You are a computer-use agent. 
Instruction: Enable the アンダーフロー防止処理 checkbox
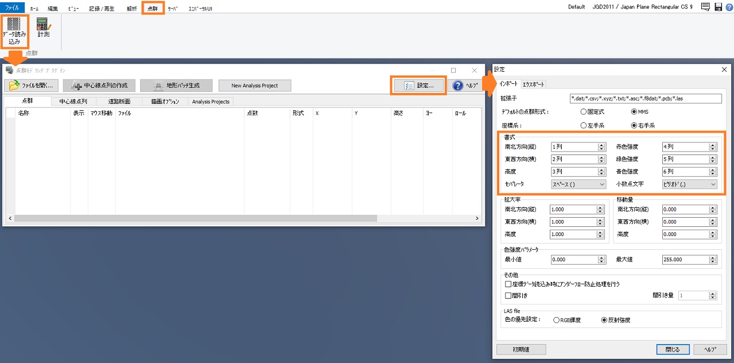[562, 284]
